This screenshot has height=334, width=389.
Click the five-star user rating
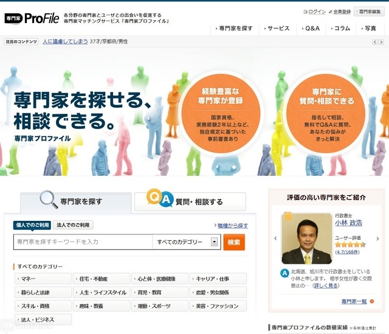350,245
